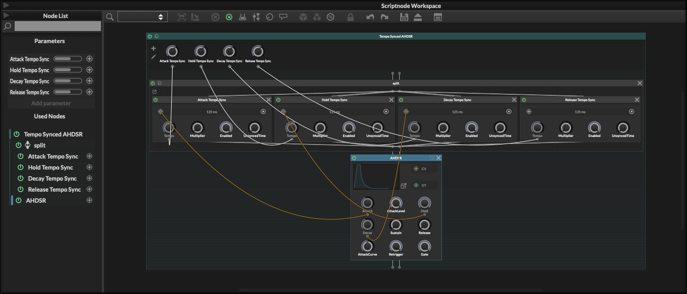Click the redo arrow icon
The image size is (687, 294).
384,17
